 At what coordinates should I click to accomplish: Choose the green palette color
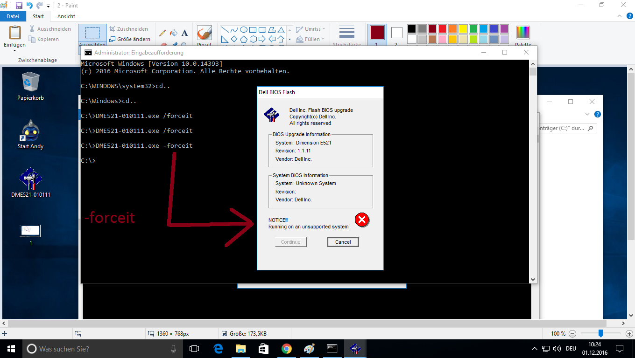click(473, 29)
